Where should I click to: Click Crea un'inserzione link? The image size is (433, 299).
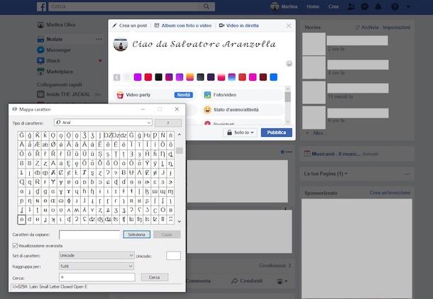[x=390, y=193]
